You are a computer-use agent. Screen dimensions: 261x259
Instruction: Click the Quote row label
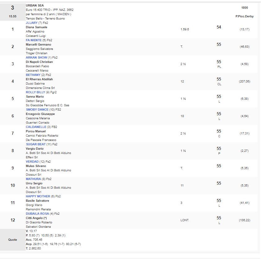click(x=13, y=240)
